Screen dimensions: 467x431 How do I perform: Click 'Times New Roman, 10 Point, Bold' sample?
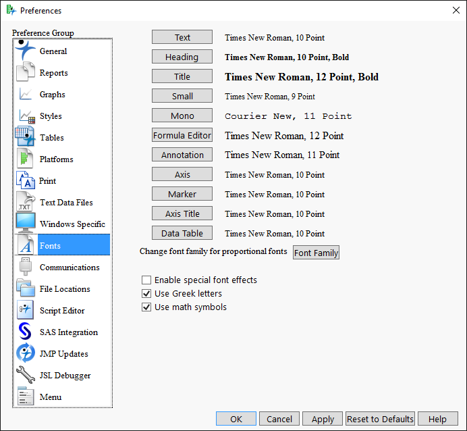(287, 57)
